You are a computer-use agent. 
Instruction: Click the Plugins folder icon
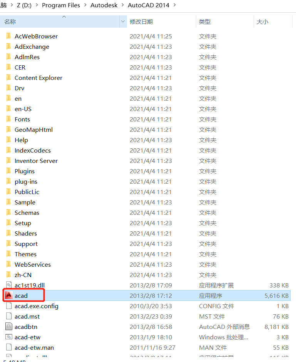pos(8,171)
